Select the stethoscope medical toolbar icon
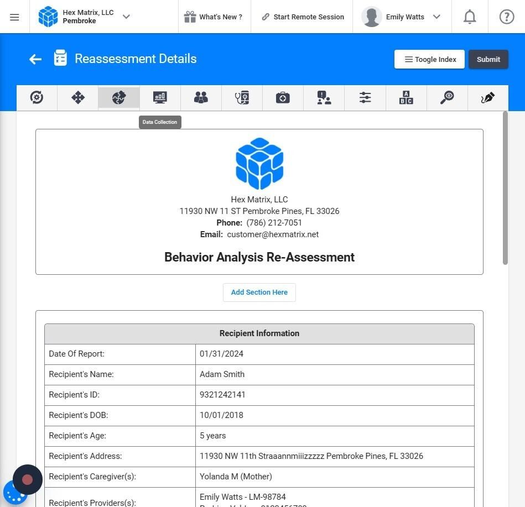The width and height of the screenshot is (525, 507). 242,97
